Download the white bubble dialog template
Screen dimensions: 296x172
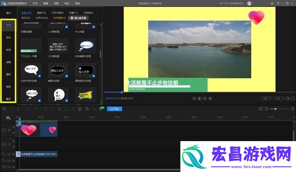(39, 76)
